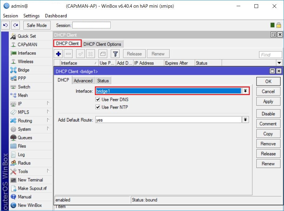
Task: Select the DHCP Client tab
Action: click(67, 43)
